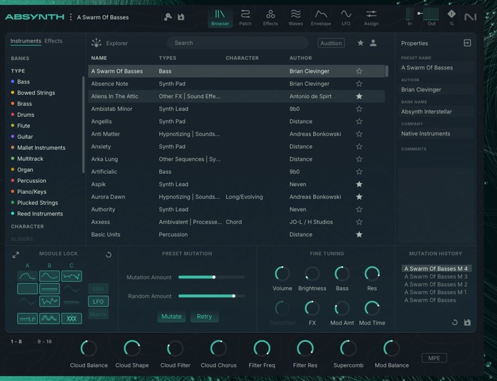
Task: Open the Browser view
Action: coord(220,18)
